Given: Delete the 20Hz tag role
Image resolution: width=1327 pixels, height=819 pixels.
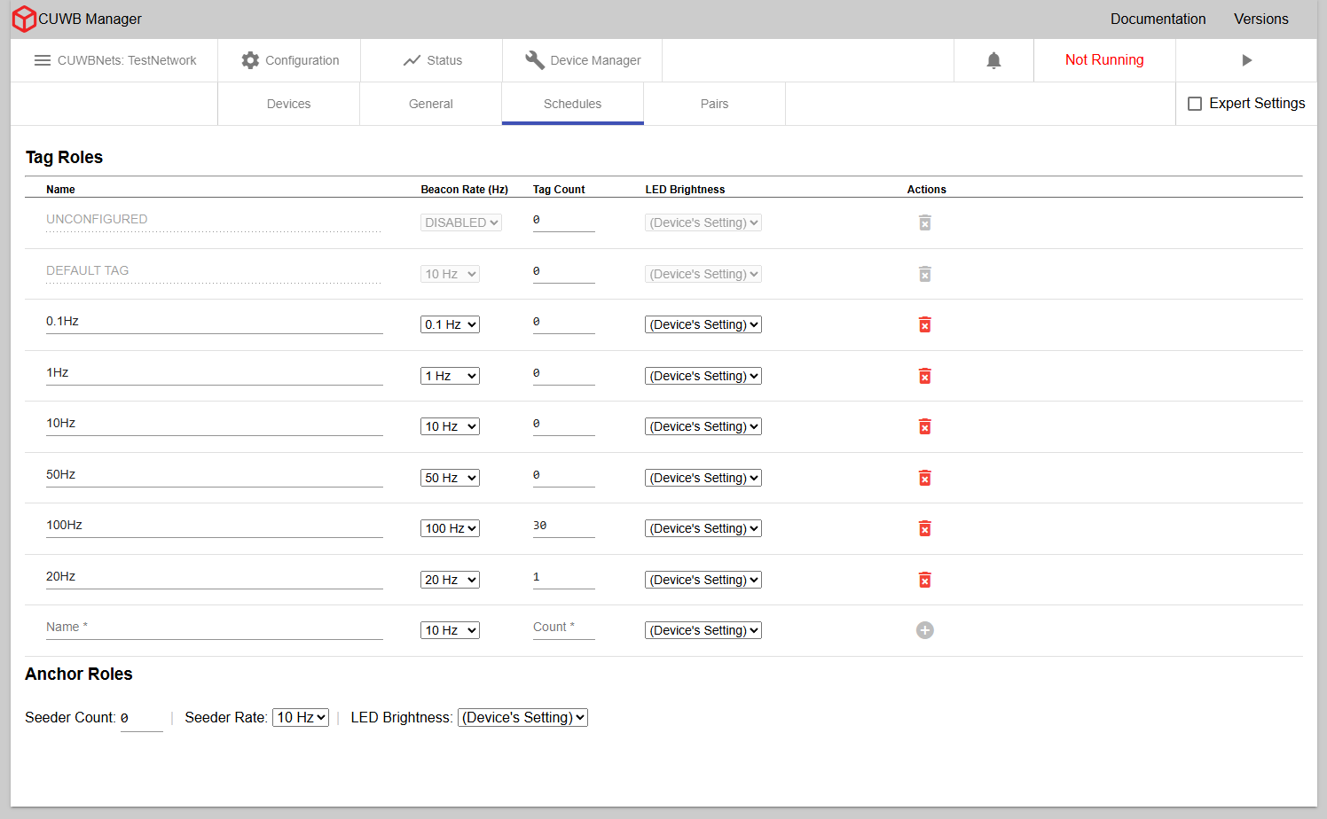Looking at the screenshot, I should point(924,580).
